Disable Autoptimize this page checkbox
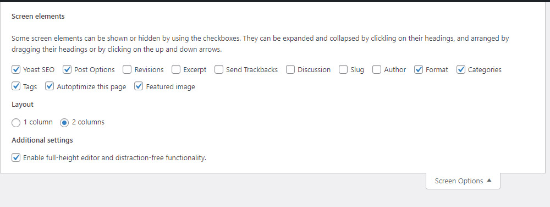Screen dimensions: 550x207 tap(50, 86)
